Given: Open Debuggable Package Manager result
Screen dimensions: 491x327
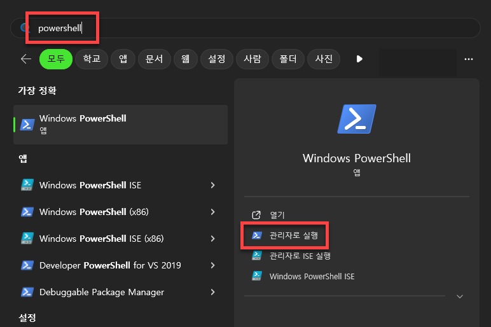Looking at the screenshot, I should 121,292.
